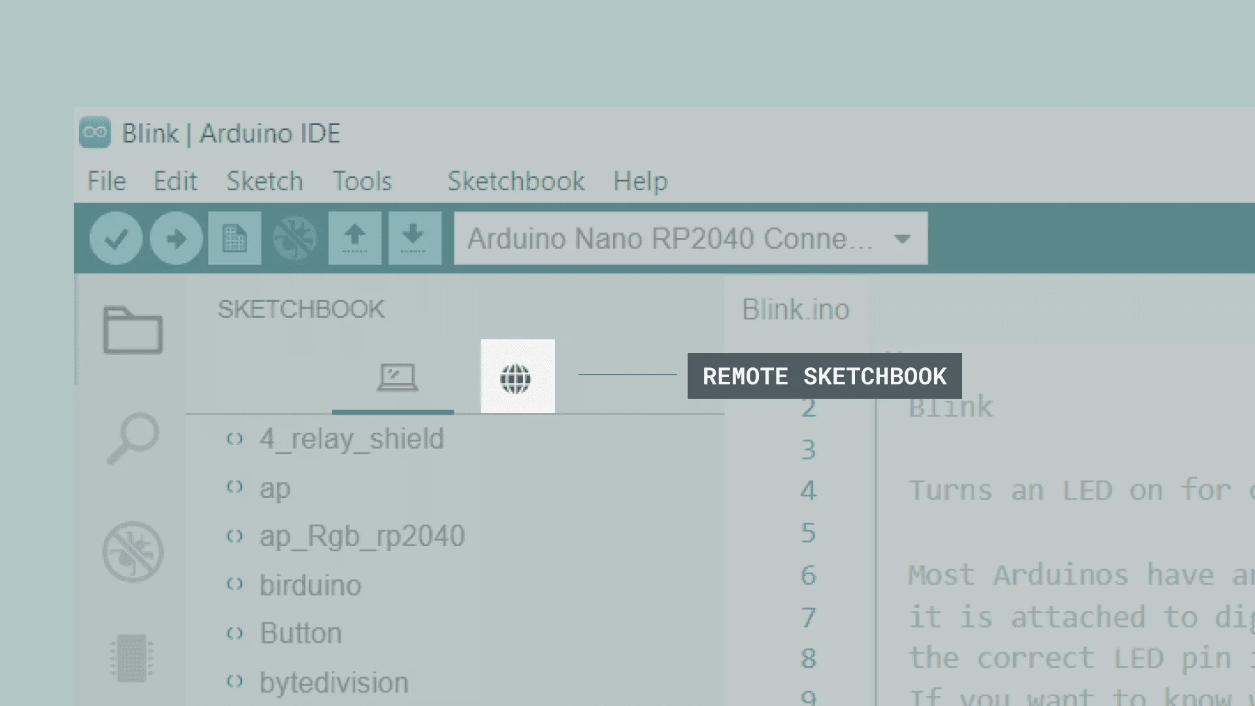This screenshot has width=1255, height=706.
Task: Open the Search magnifier sidebar panel
Action: point(133,438)
